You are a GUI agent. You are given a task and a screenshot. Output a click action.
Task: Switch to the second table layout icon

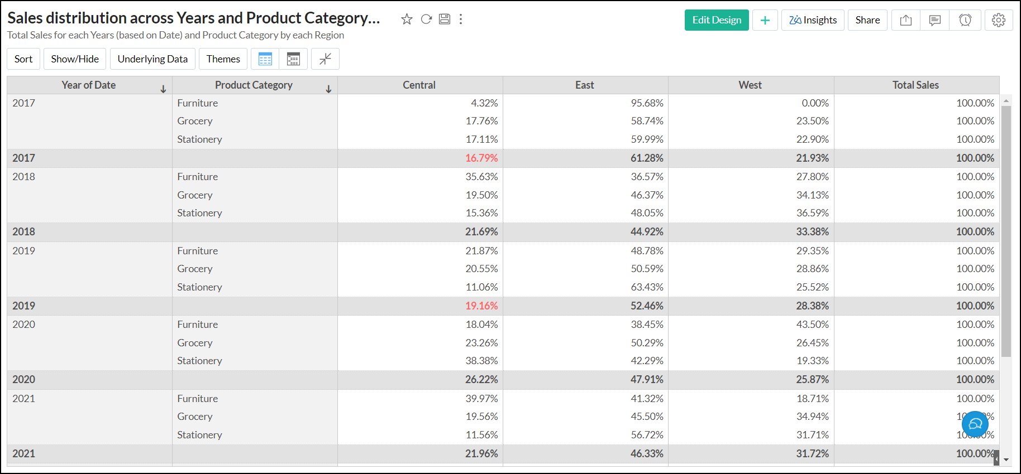[293, 59]
